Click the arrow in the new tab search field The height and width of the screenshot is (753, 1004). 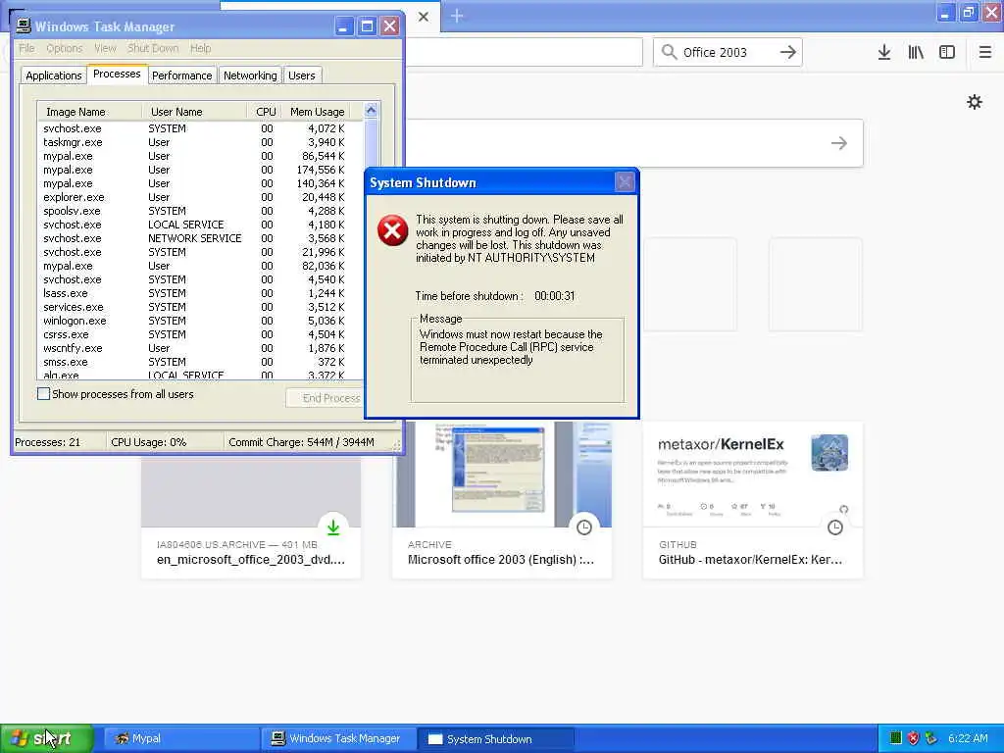tap(839, 143)
